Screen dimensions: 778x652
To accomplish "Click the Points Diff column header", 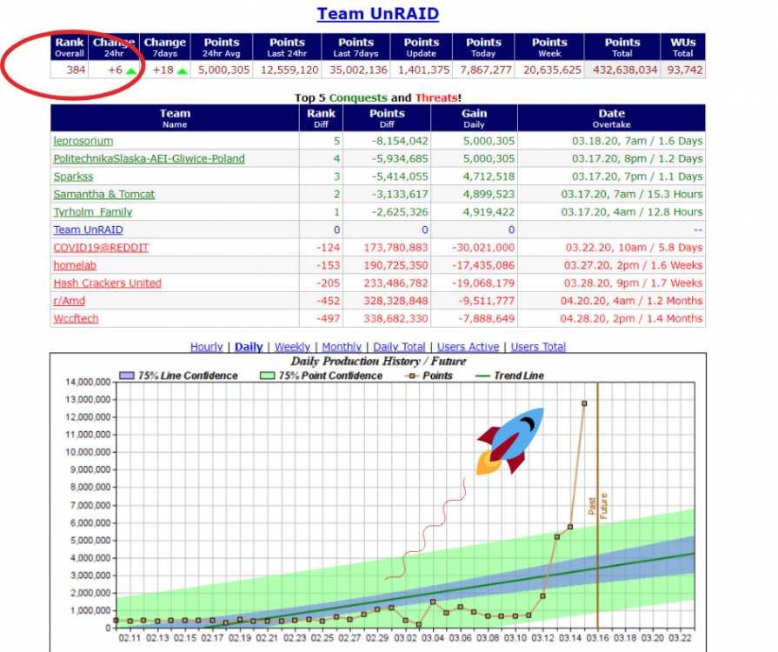I will point(387,118).
